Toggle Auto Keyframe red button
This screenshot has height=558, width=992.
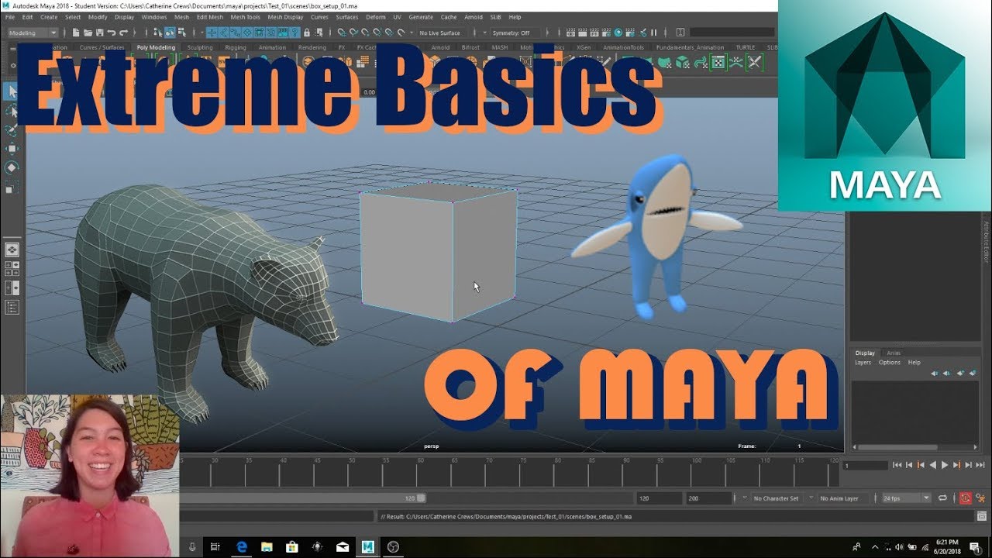coord(966,498)
